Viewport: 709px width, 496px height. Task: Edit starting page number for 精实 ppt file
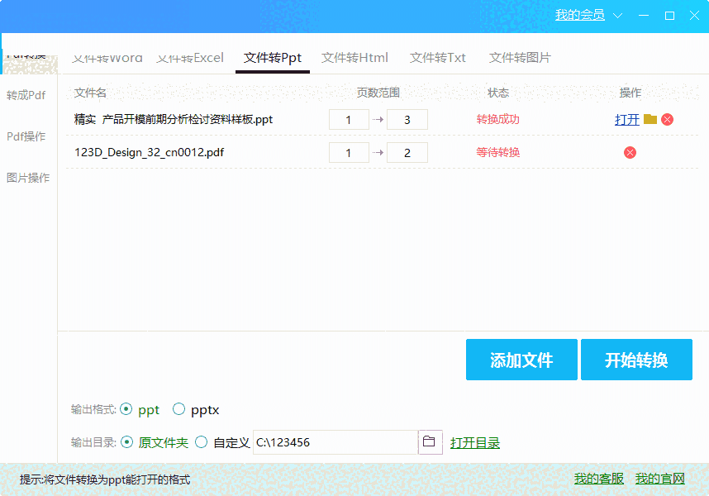tap(349, 119)
